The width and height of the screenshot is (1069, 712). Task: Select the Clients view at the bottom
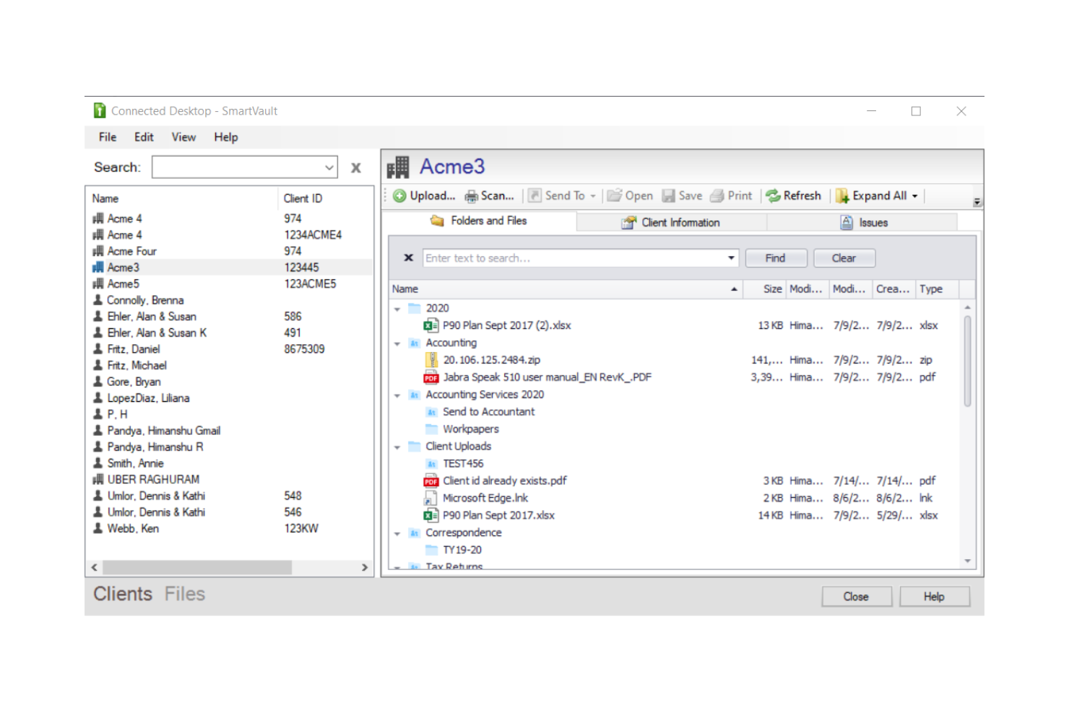(x=123, y=594)
